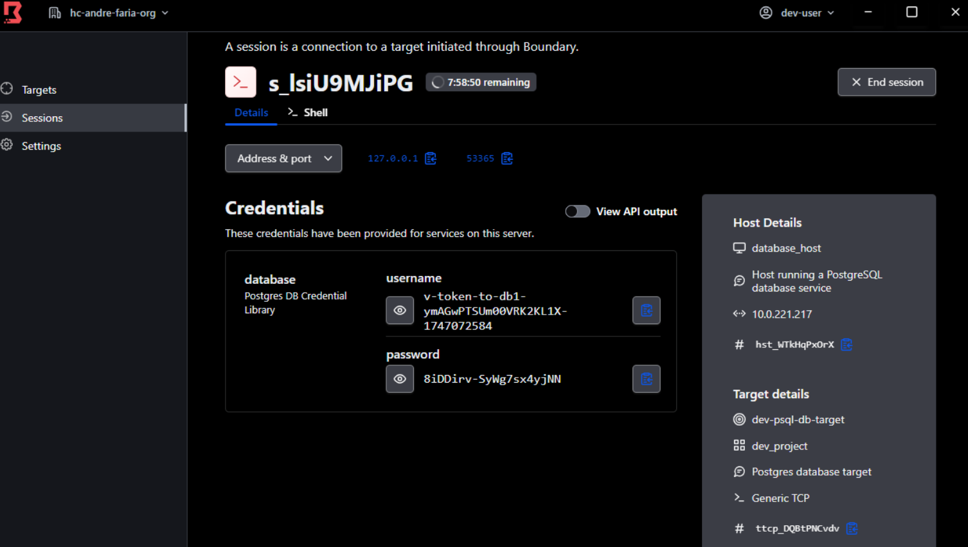Click the session terminal icon

(240, 82)
